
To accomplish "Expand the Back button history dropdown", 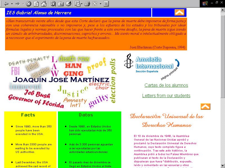I will (x=12, y=4).
